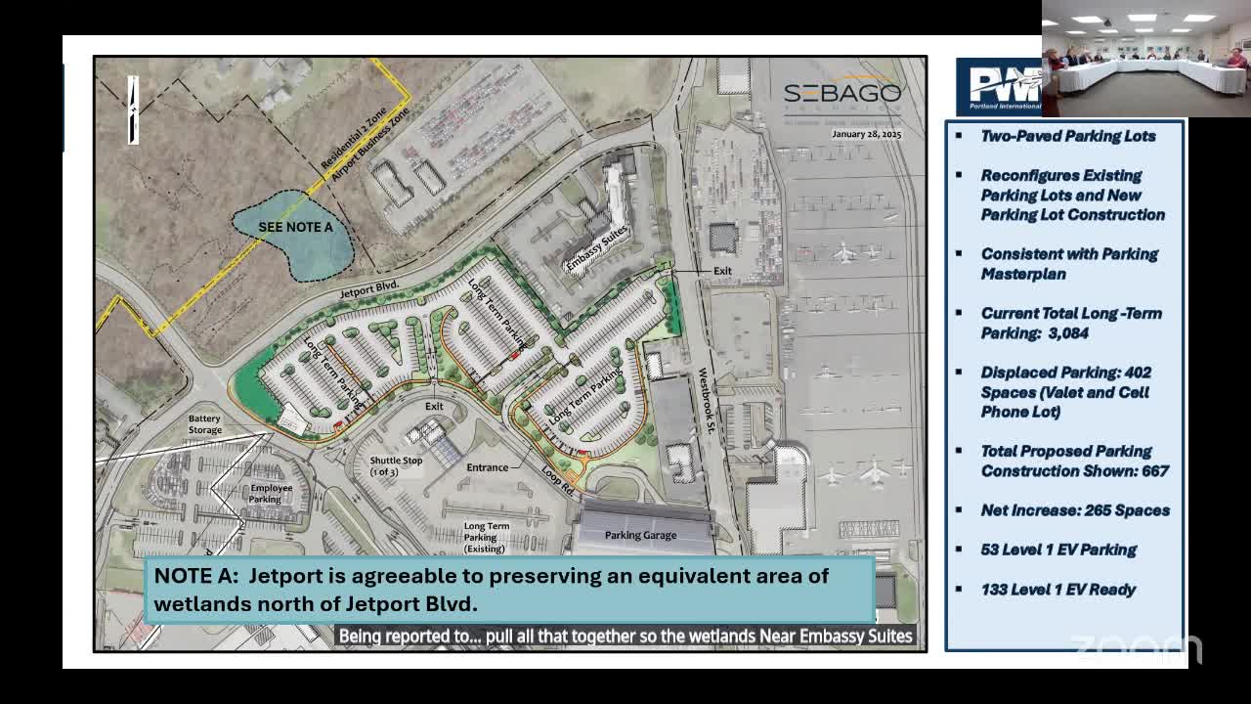Click 'Total Proposed Parking Construction Shown: 667'
Viewport: 1251px width, 704px height.
[x=1074, y=461]
